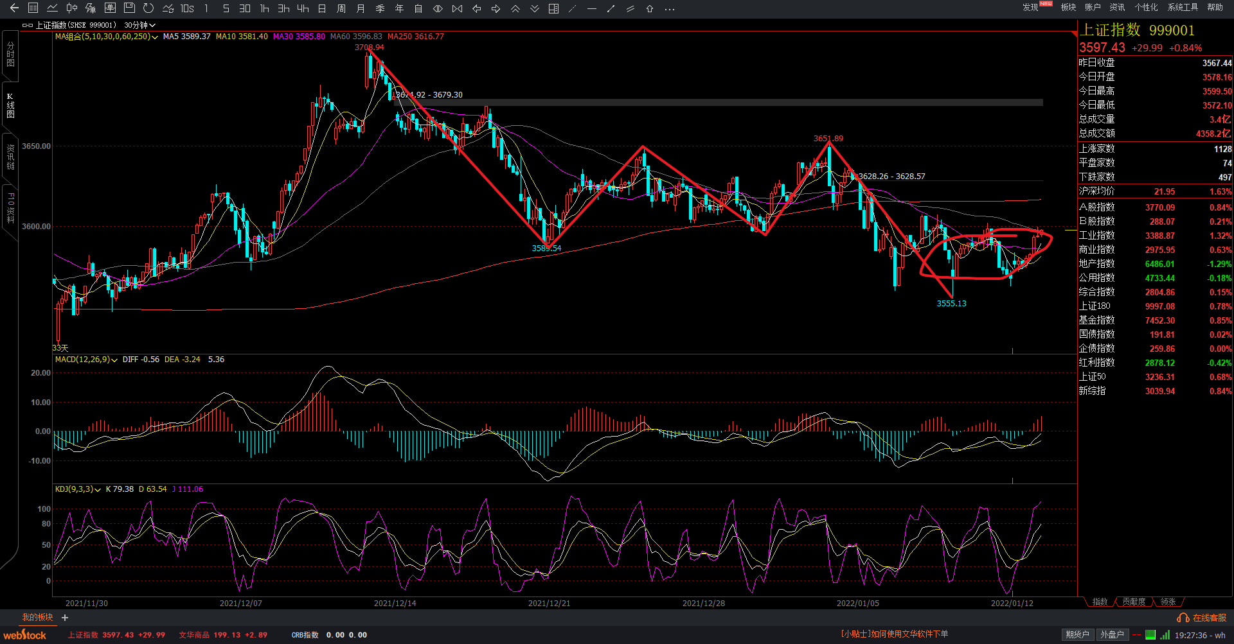Expand the MA组合 indicator dropdown
1234x644 pixels.
[x=155, y=37]
